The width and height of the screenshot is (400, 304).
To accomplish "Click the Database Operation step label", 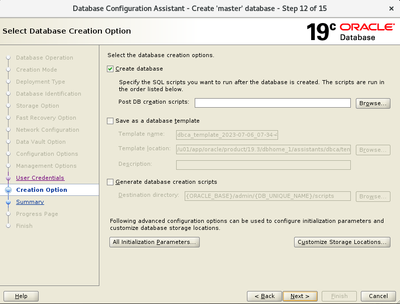I will point(44,58).
